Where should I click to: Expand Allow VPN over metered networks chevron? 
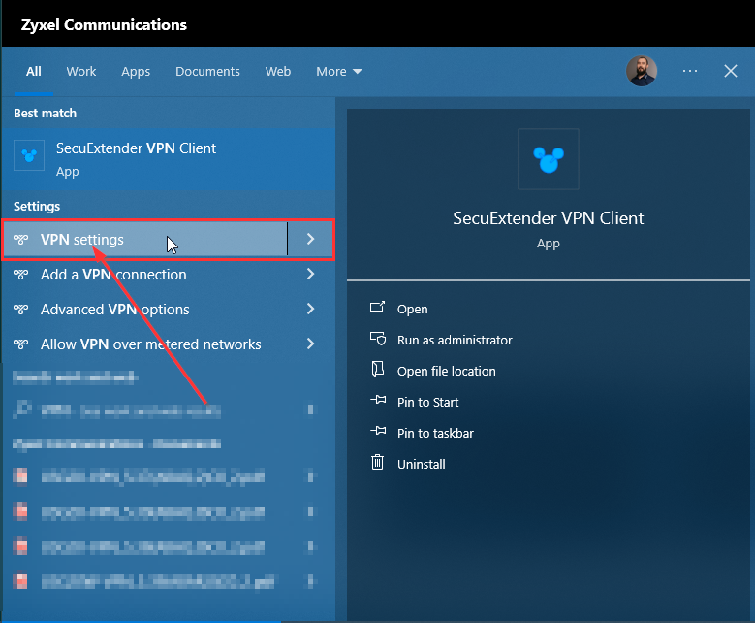tap(310, 344)
